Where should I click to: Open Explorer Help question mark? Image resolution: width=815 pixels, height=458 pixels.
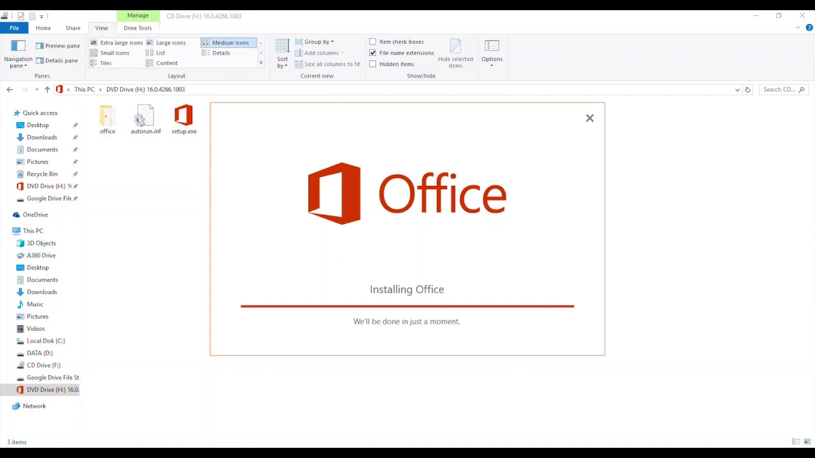[x=809, y=28]
